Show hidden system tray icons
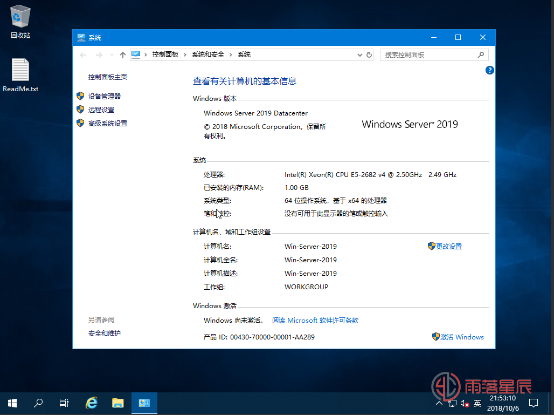554x415 pixels. pyautogui.click(x=439, y=403)
